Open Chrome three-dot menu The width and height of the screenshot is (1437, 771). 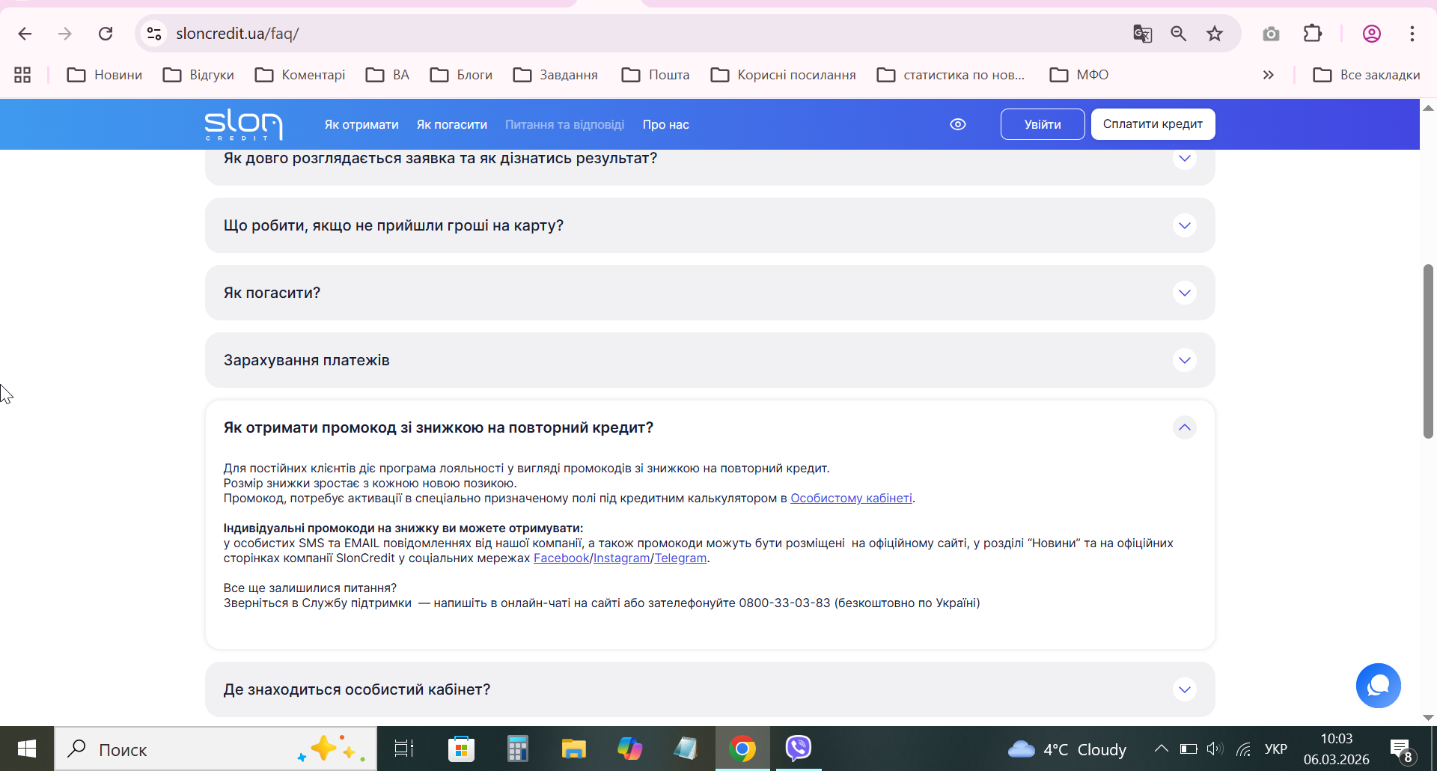tap(1412, 34)
